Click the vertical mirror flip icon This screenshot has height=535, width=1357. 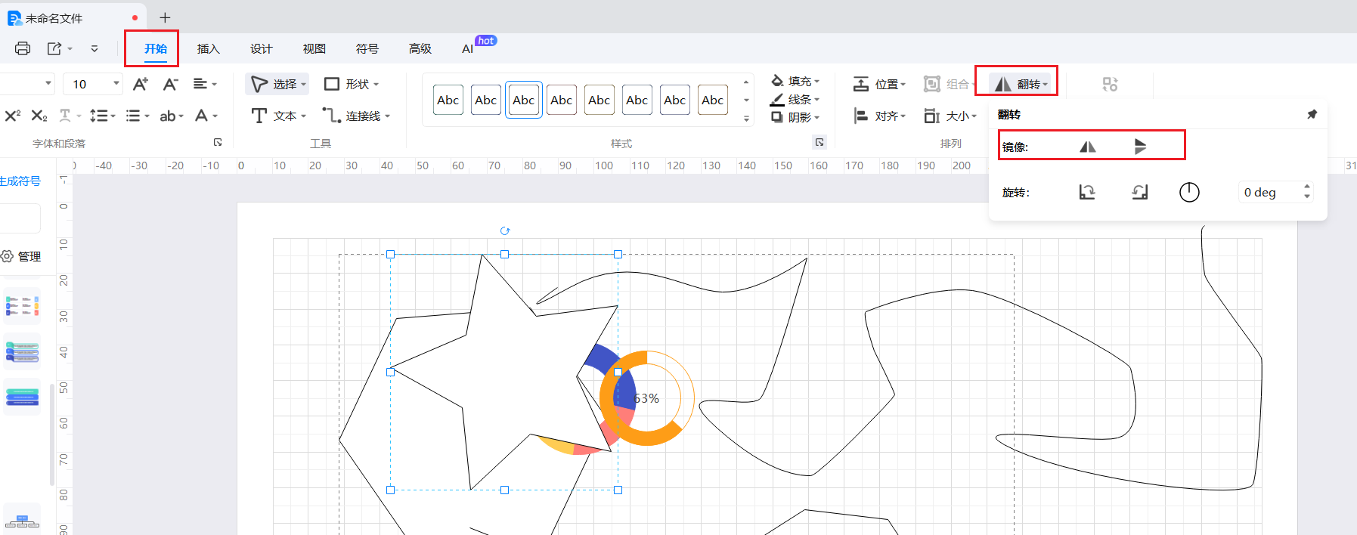coord(1140,147)
